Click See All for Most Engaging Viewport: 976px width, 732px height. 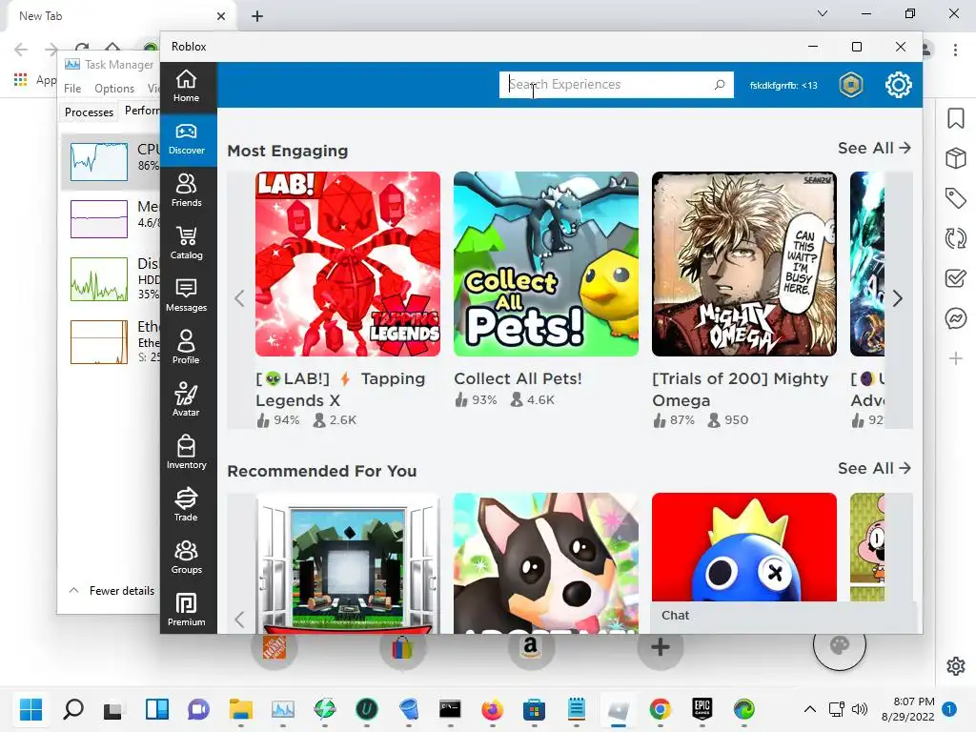pos(874,148)
